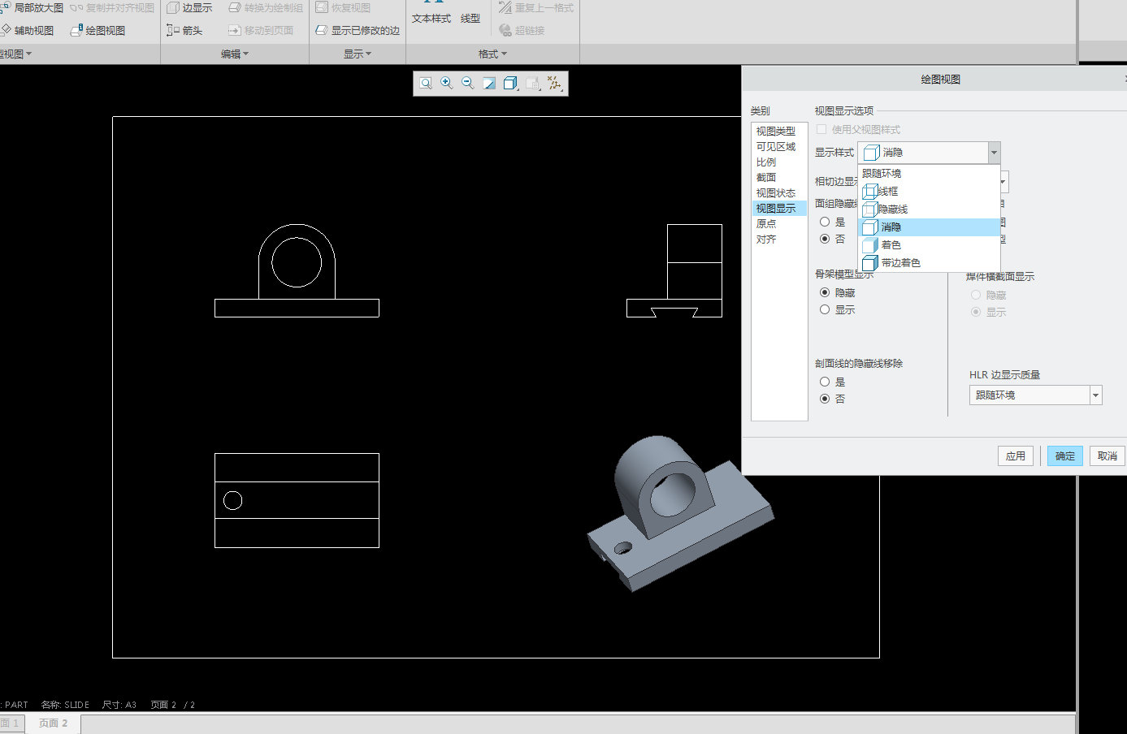Click the 边显示 edge display tool

(189, 8)
